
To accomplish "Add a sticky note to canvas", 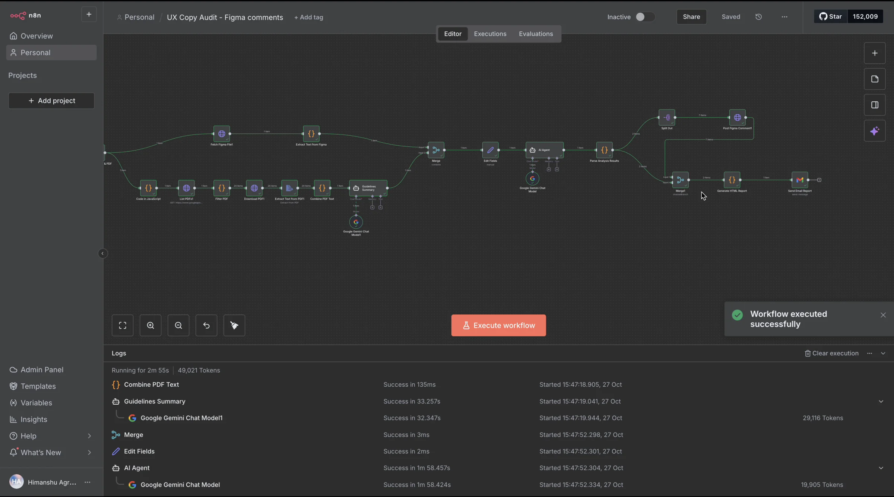I will (875, 79).
